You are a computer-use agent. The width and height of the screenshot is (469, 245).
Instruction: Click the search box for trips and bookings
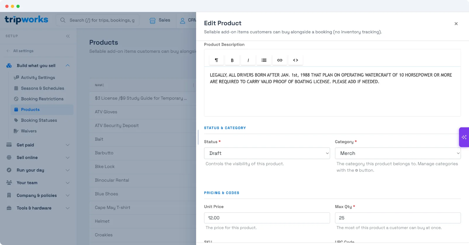tap(98, 20)
